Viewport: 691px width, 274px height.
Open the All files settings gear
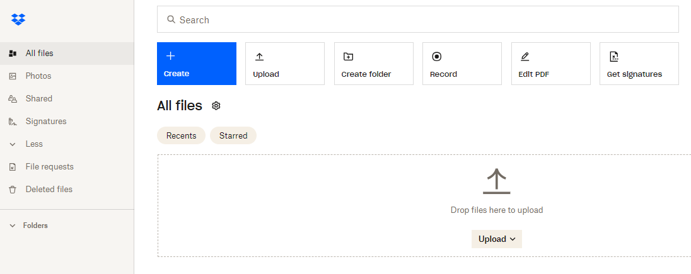click(x=216, y=106)
